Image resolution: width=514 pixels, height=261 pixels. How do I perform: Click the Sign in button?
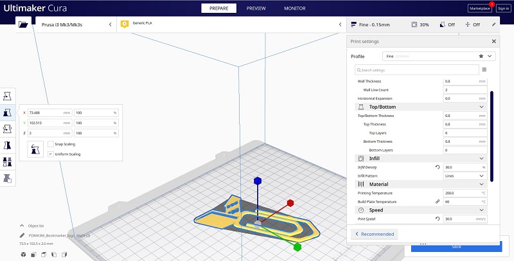pos(503,8)
